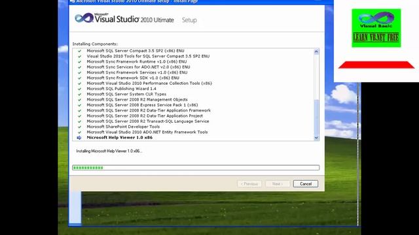This screenshot has height=235, width=419.
Task: Select Microsoft SharePoint Developer Tools text
Action: click(123, 127)
